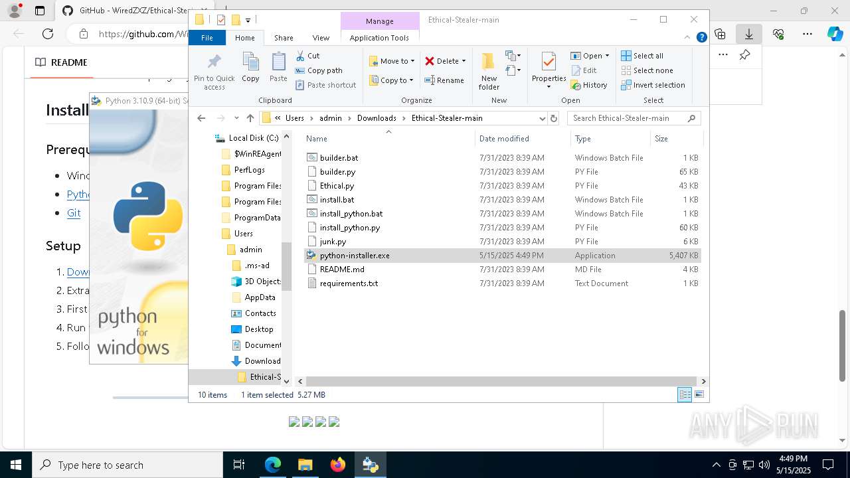Click the Manage contextual tab
The image size is (850, 478).
click(x=380, y=21)
